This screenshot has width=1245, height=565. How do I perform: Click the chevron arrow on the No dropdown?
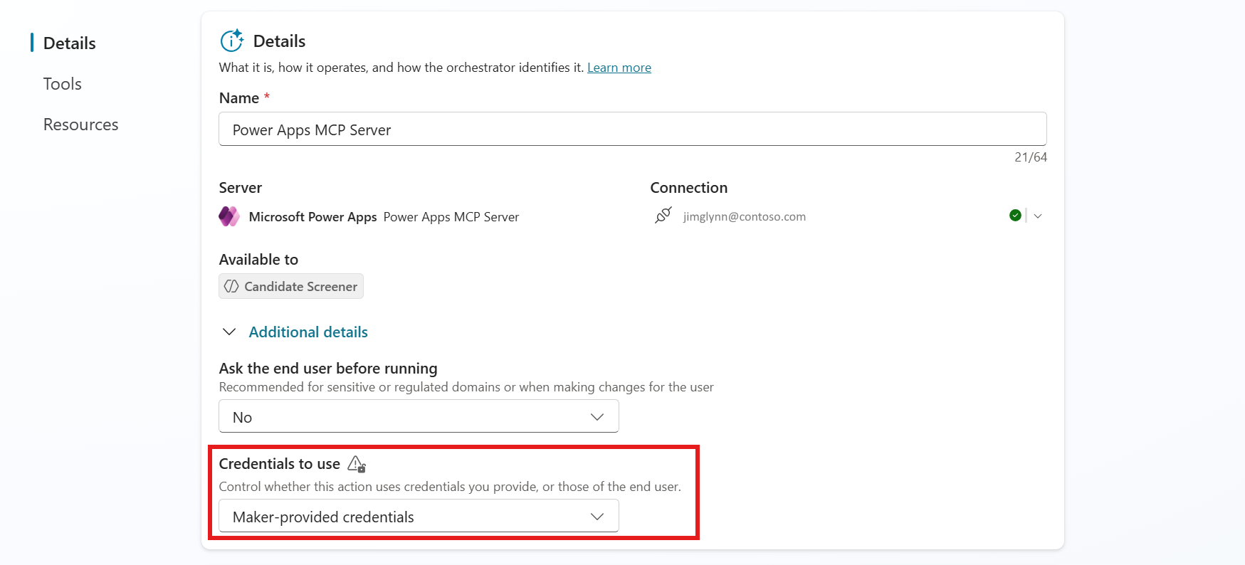(597, 416)
